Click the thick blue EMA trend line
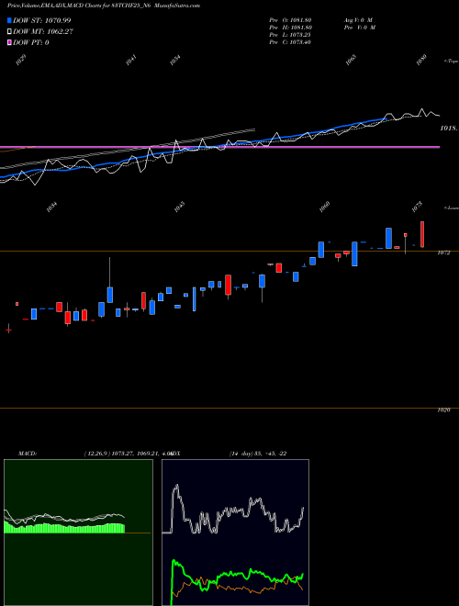This screenshot has height=606, width=459. [x=193, y=148]
